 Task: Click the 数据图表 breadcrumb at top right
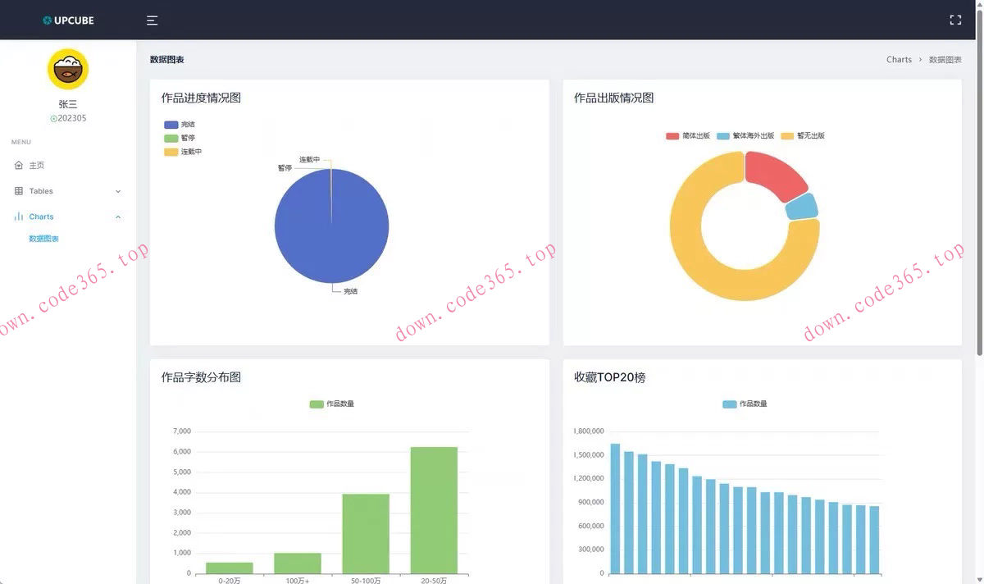945,60
